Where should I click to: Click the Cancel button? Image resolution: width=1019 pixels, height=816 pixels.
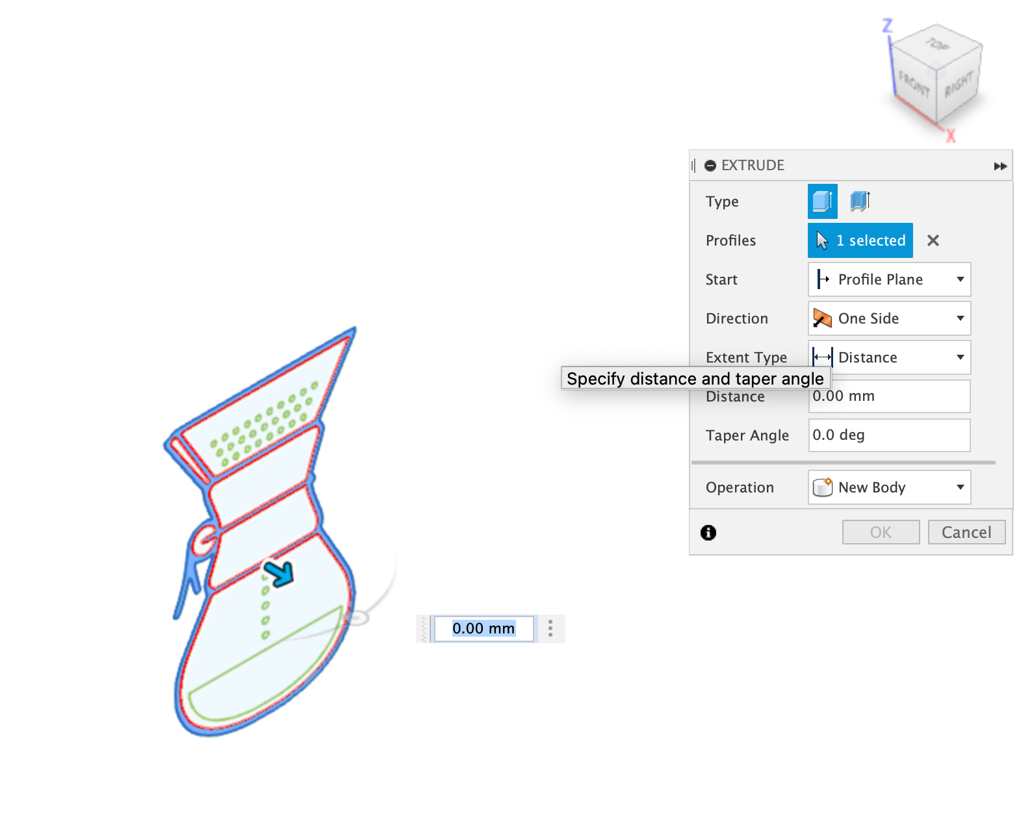[x=966, y=532]
